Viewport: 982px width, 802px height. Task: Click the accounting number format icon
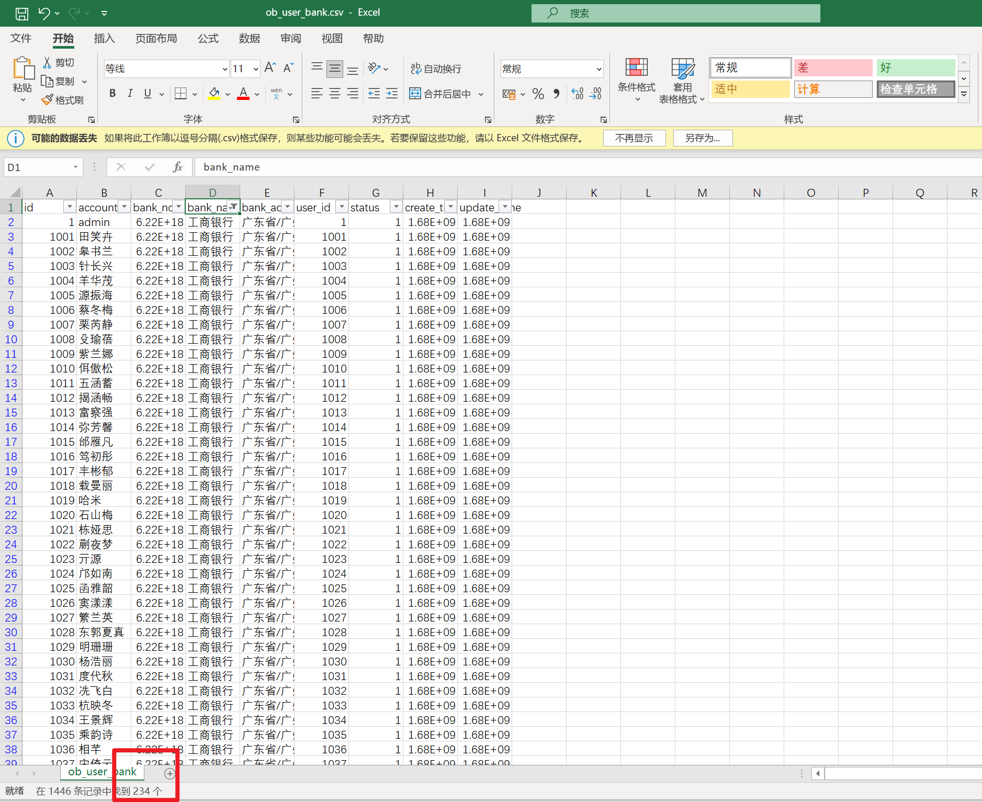point(509,94)
